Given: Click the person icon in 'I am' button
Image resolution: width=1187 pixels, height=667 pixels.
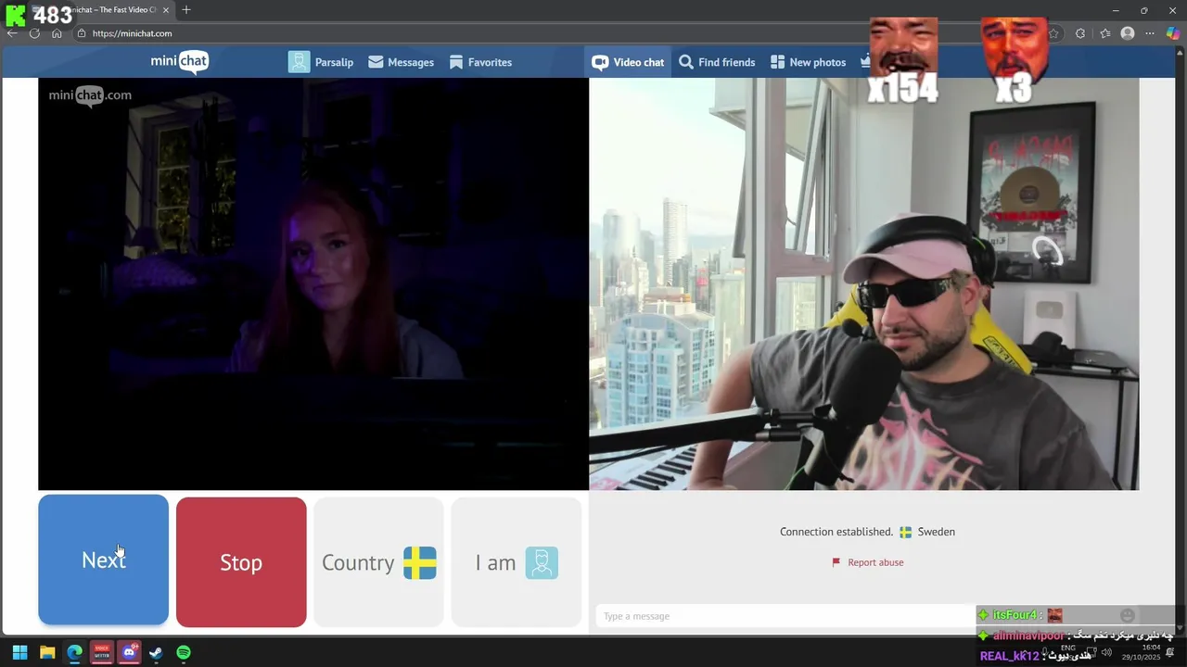Looking at the screenshot, I should point(542,562).
